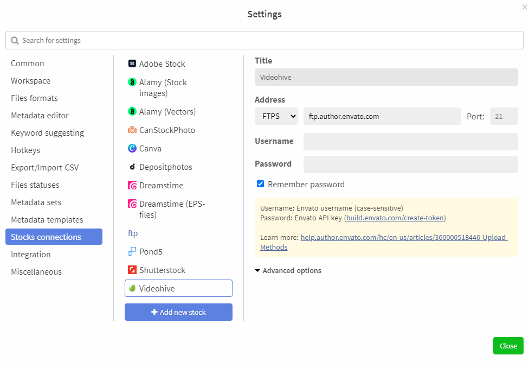Click the Port field showing 21
The width and height of the screenshot is (529, 368).
point(504,116)
